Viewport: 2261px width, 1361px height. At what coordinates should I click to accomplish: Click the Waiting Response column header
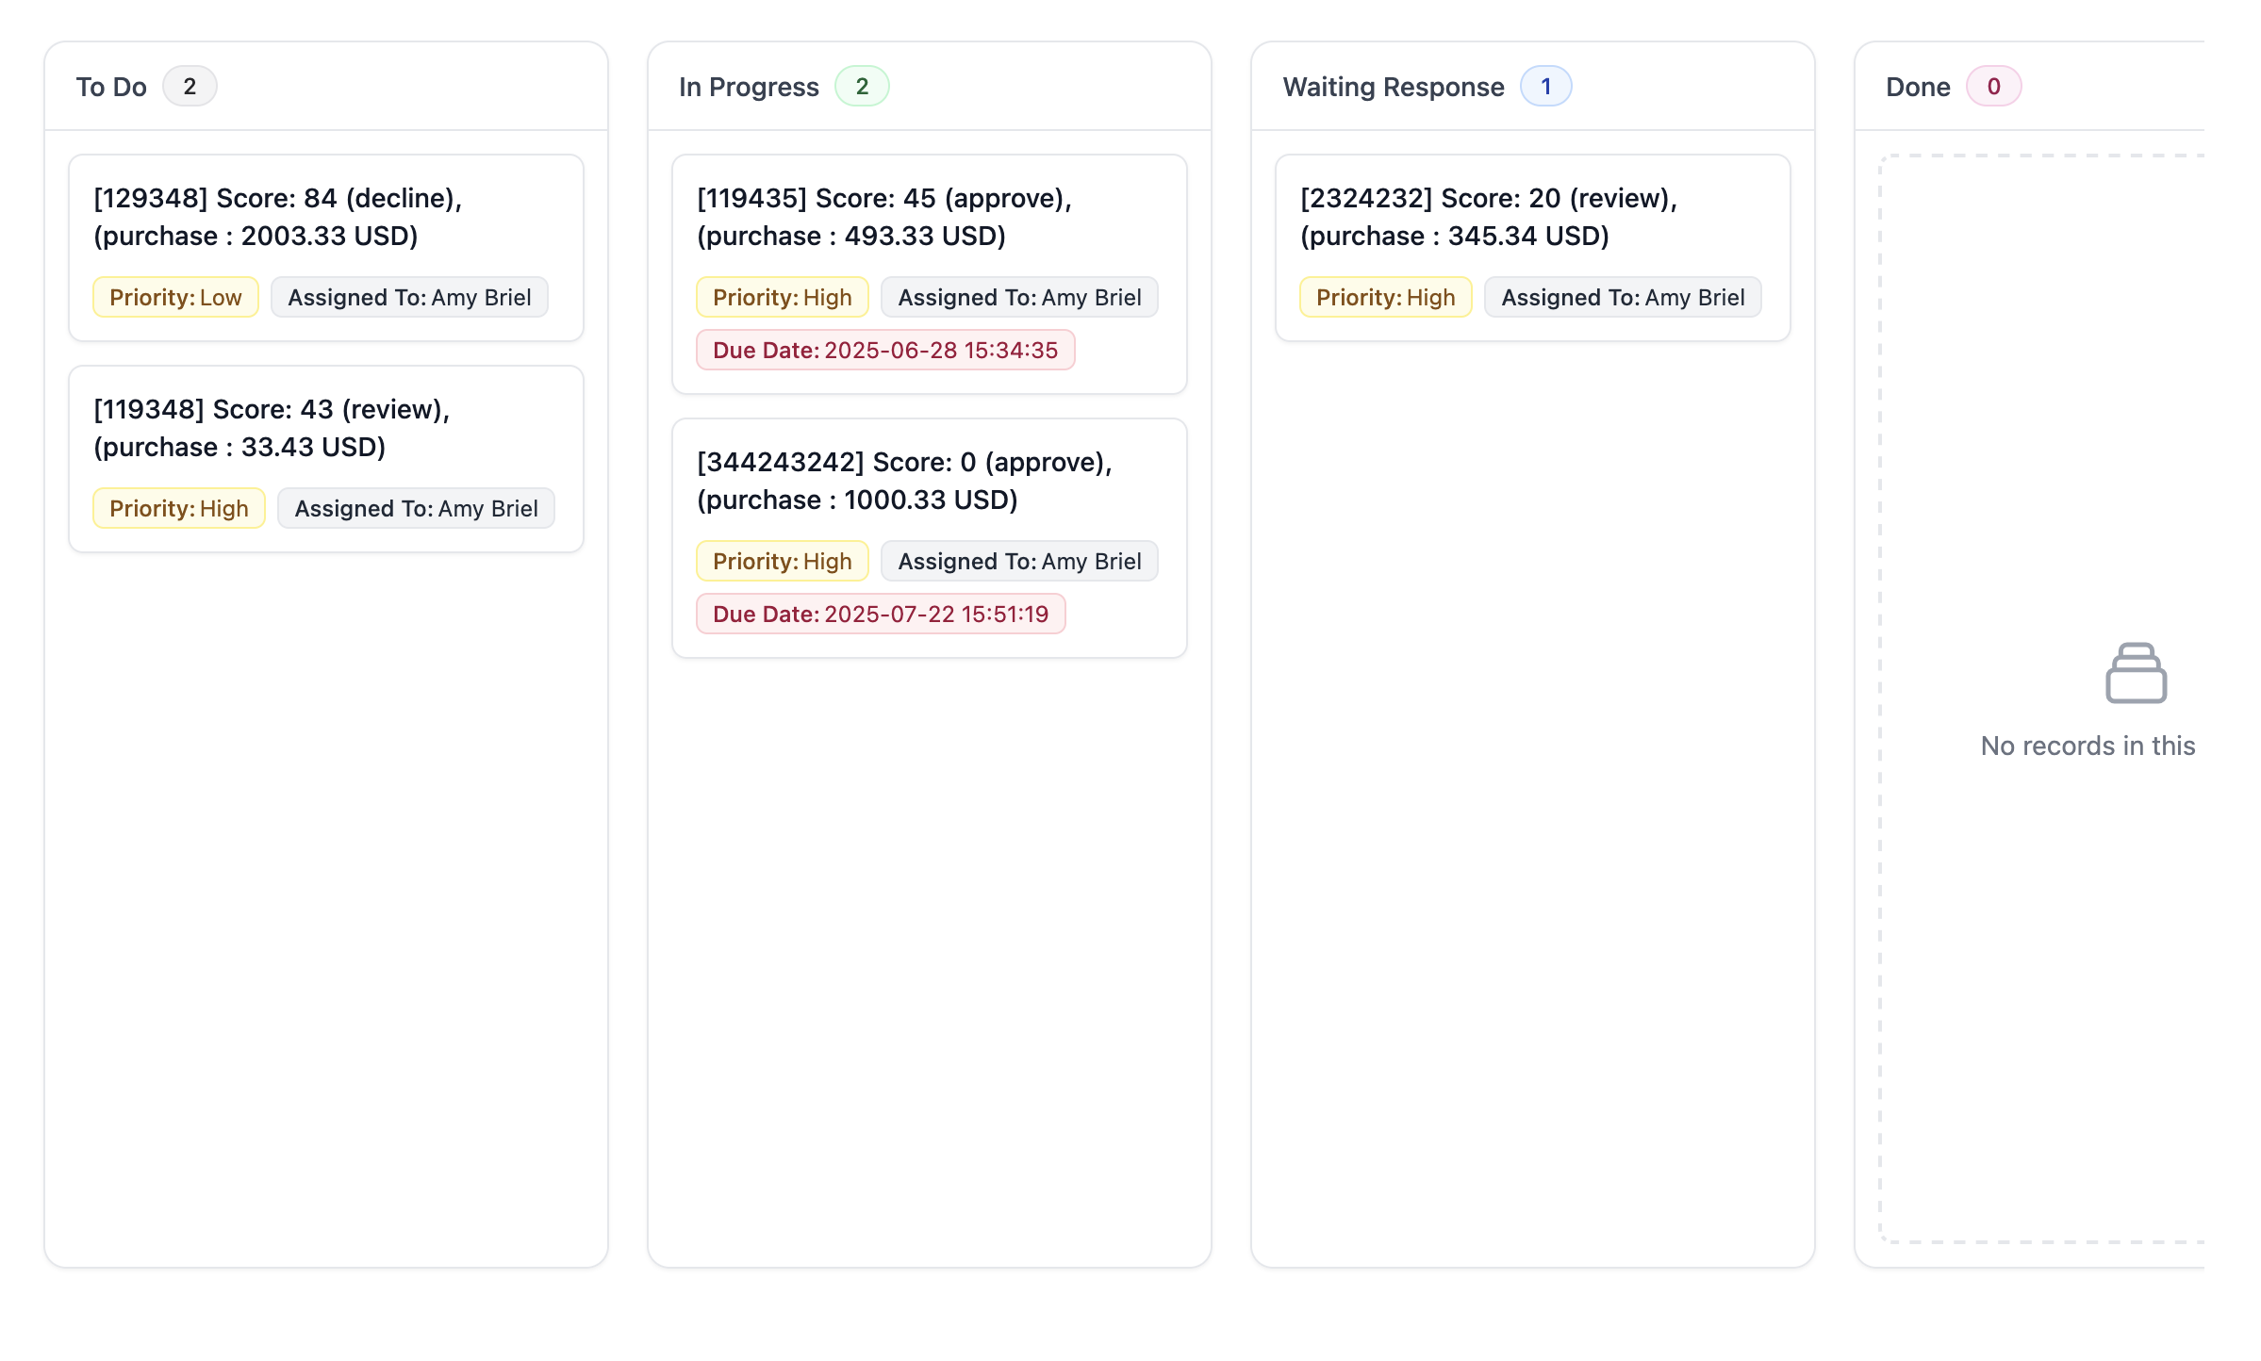1393,87
